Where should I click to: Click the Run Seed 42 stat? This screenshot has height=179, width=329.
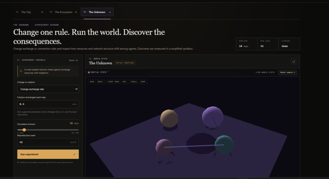click(x=268, y=44)
